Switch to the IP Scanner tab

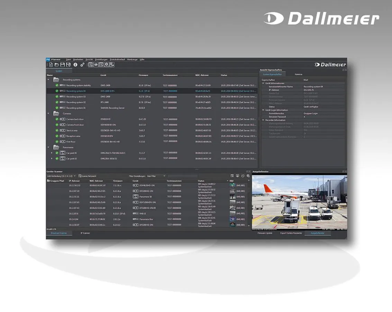pos(85,233)
